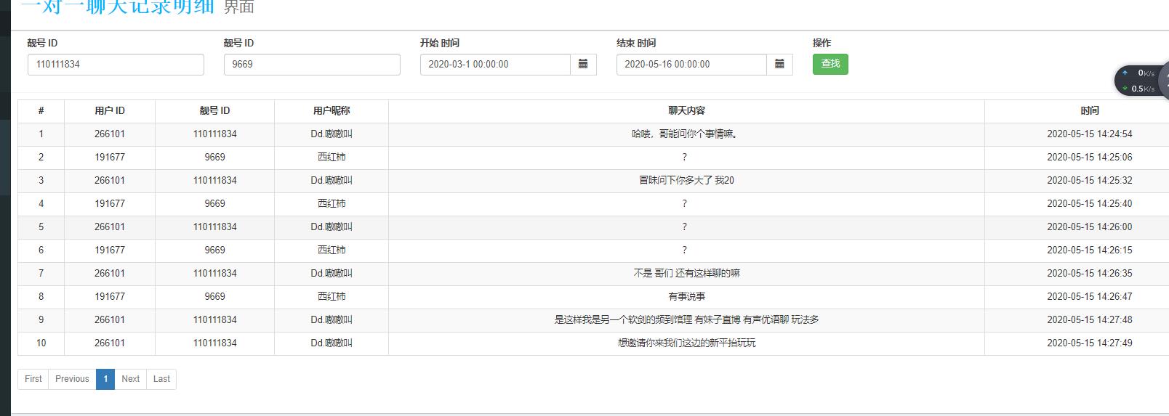Viewport: 1169px width, 416px height.
Task: Select row 1 message starting with 哈喽
Action: [686, 134]
